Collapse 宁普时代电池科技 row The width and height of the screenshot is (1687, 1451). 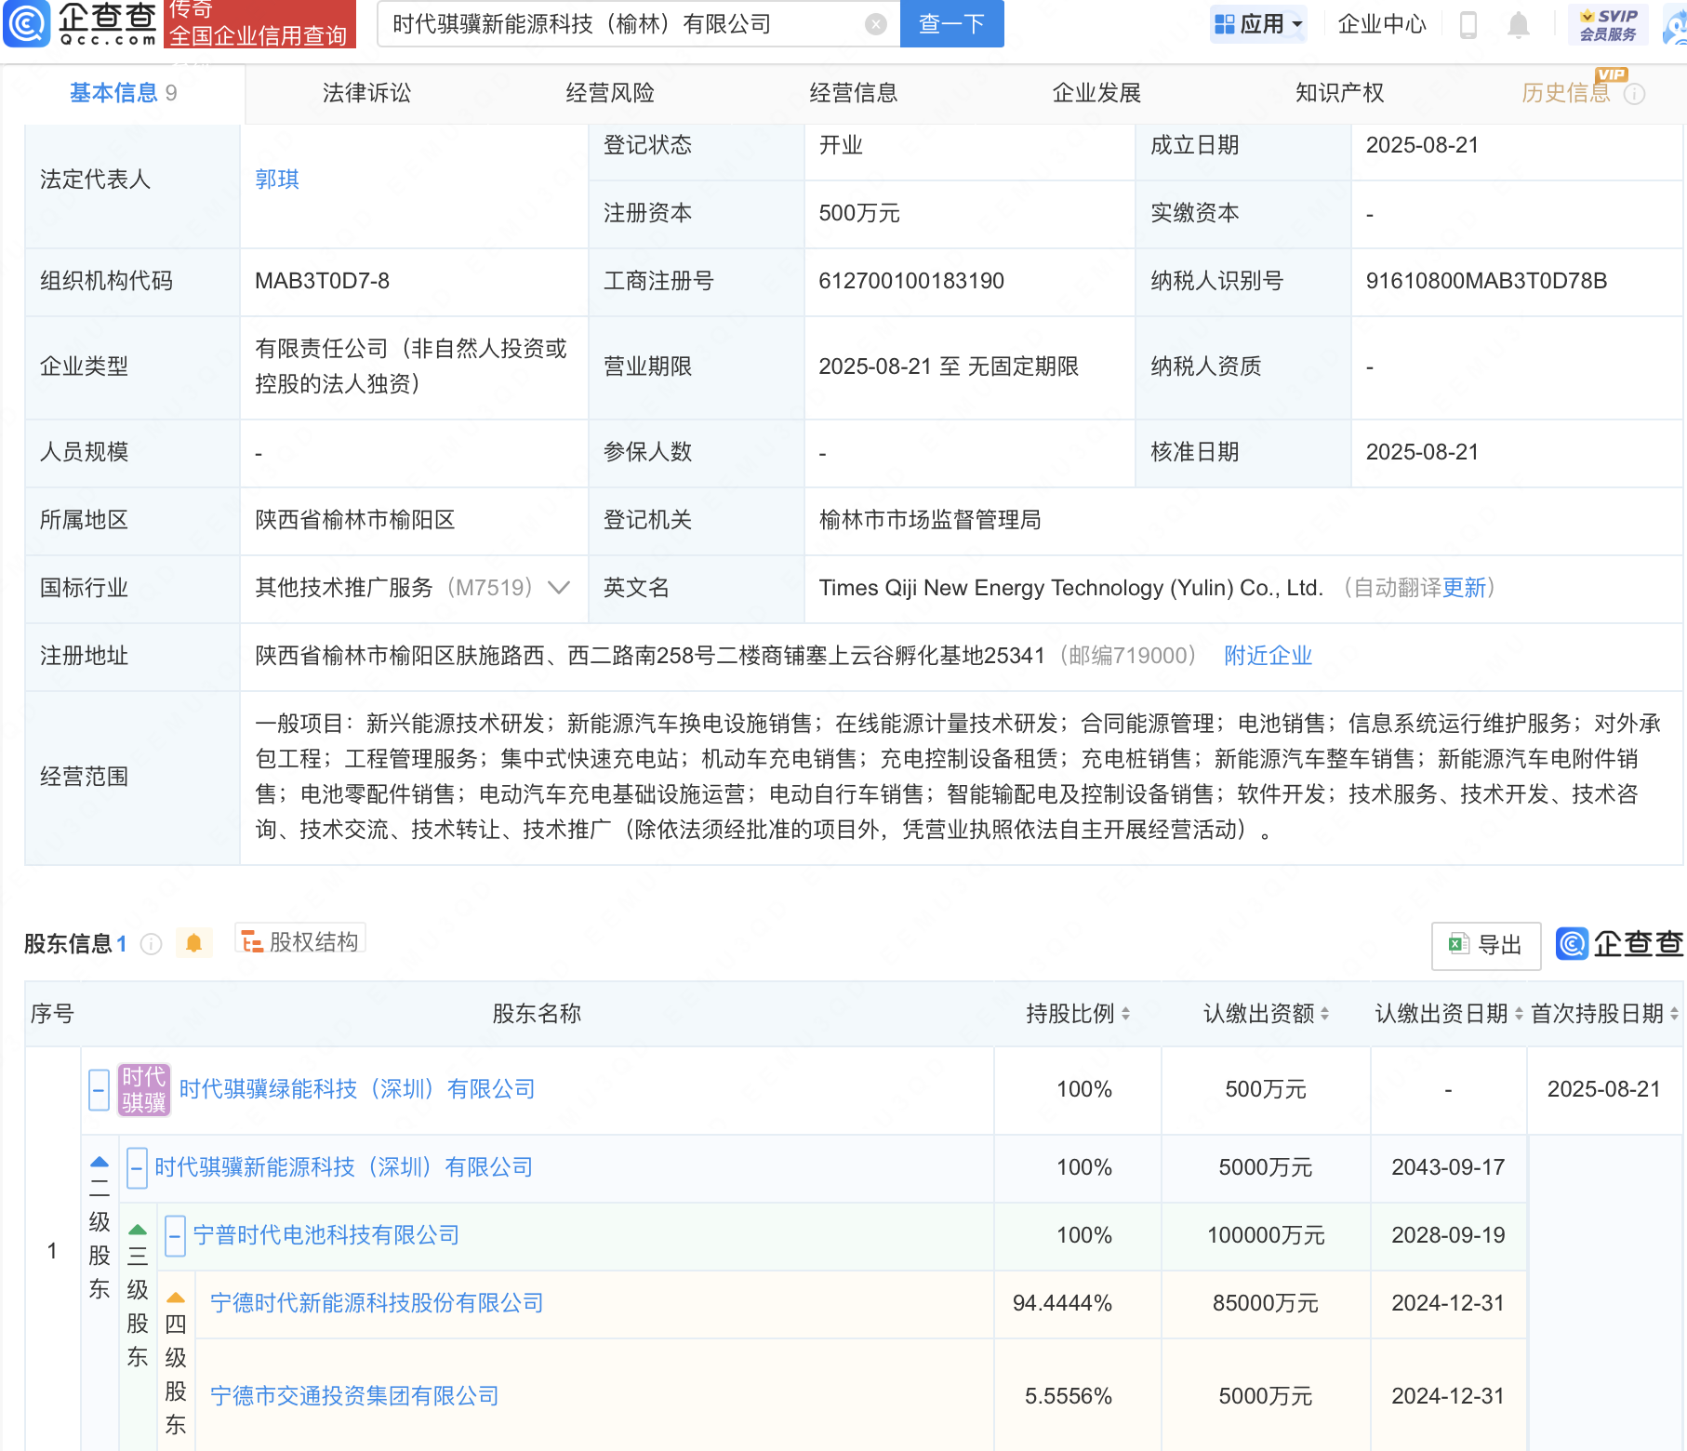[175, 1235]
